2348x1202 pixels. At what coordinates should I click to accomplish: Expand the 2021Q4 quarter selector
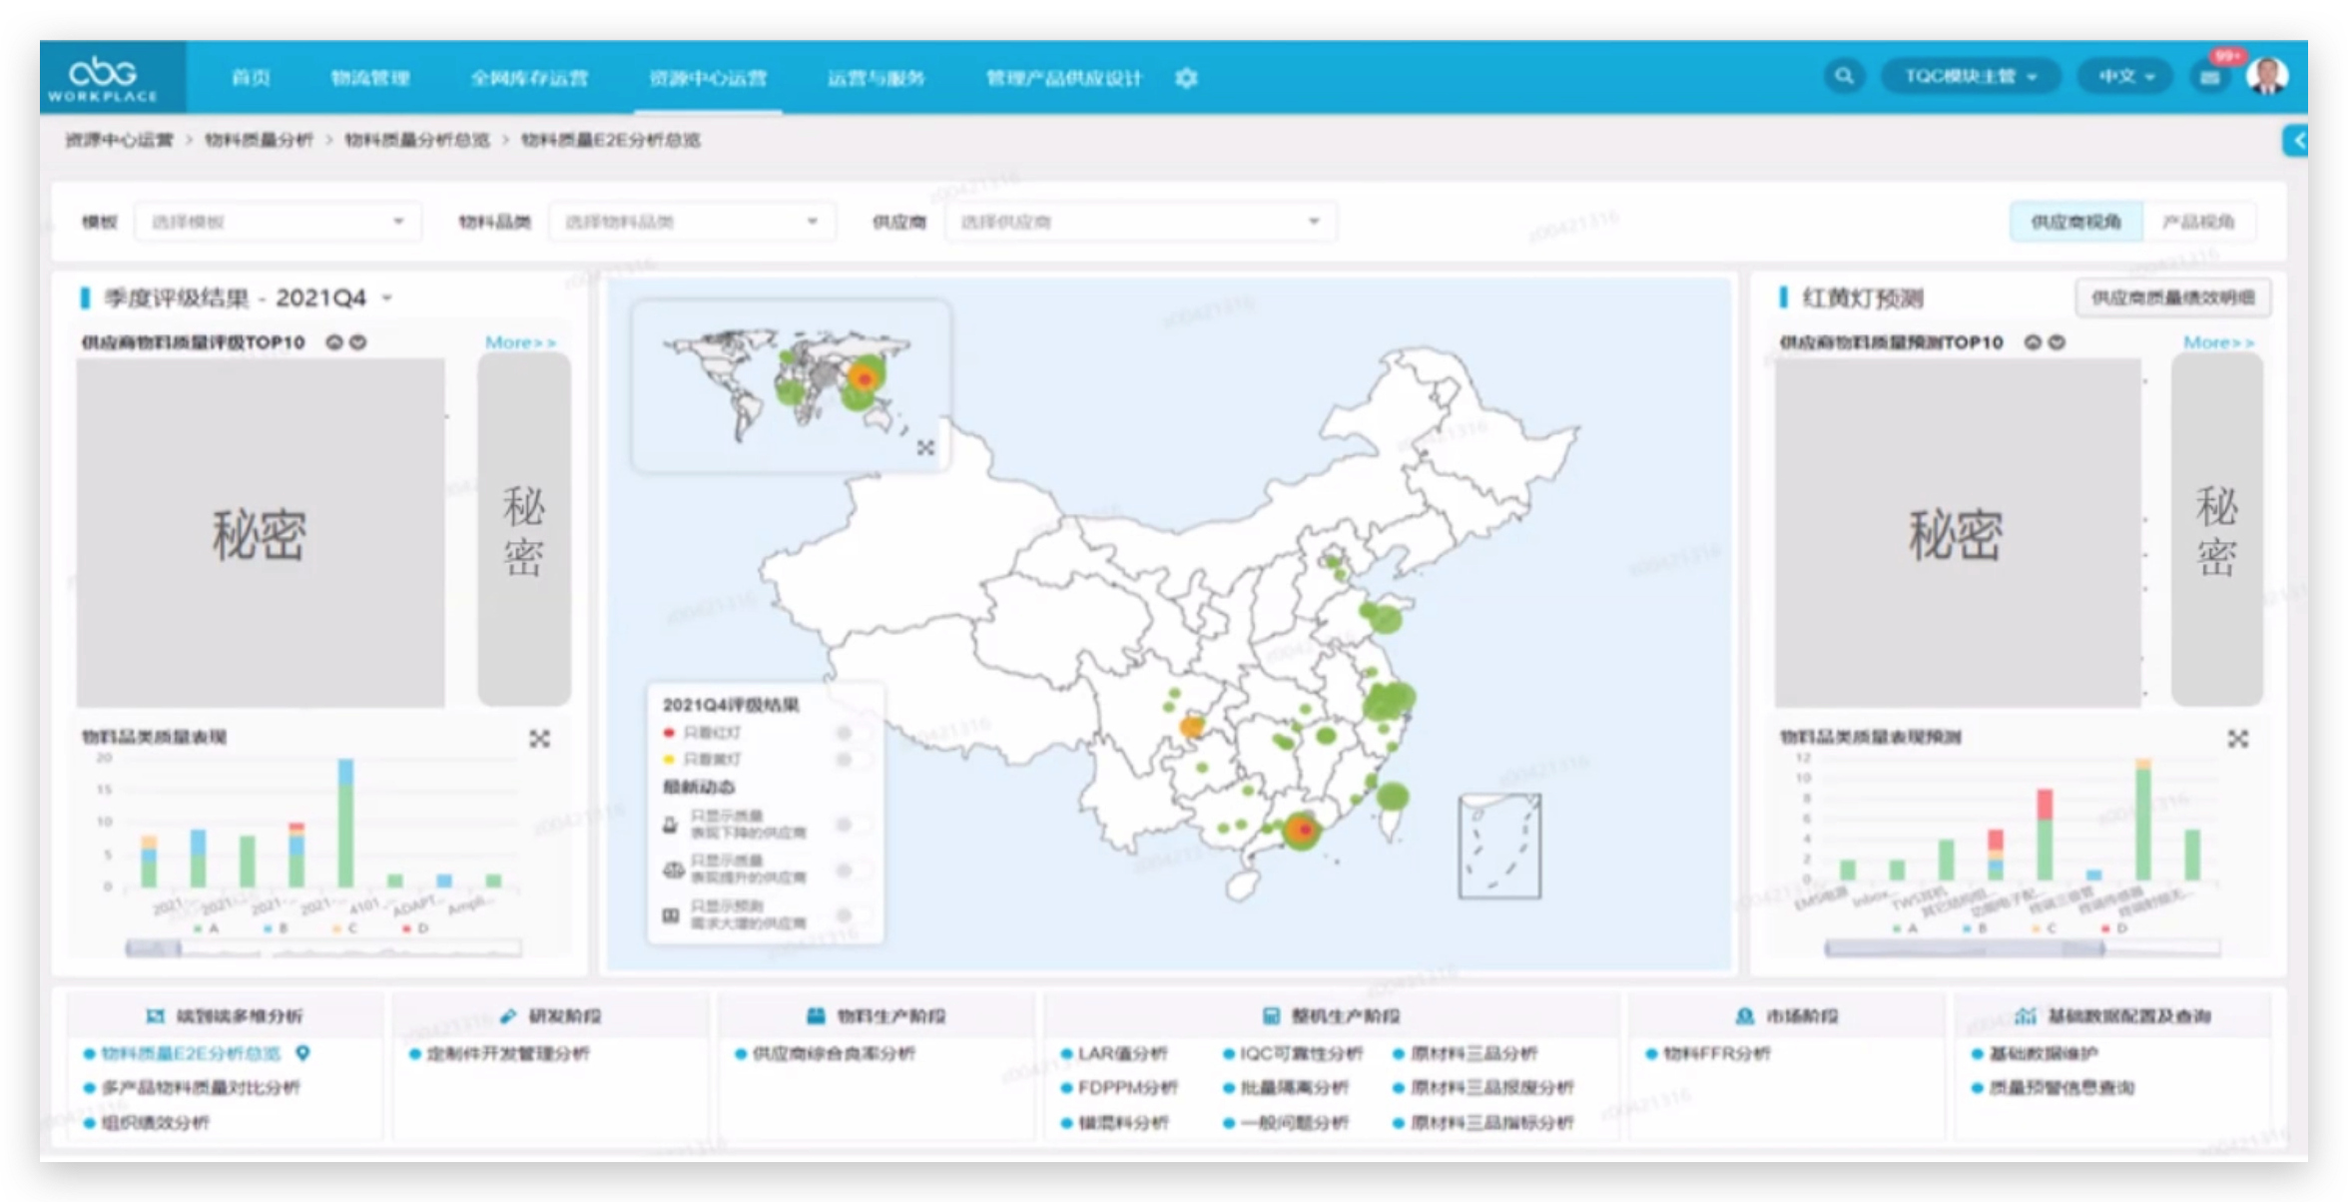(387, 299)
